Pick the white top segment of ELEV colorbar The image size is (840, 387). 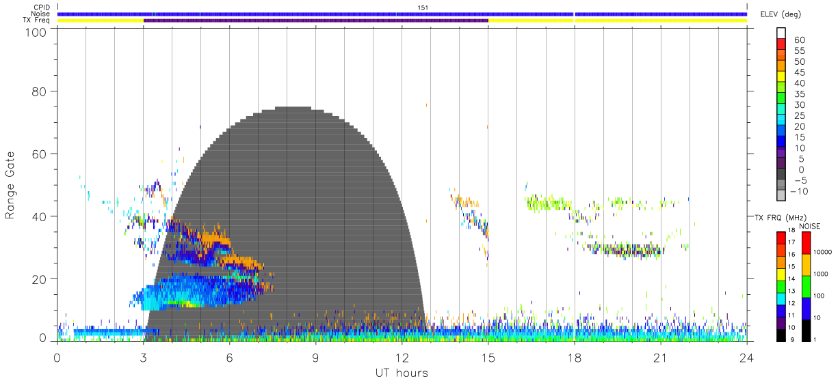coord(781,33)
